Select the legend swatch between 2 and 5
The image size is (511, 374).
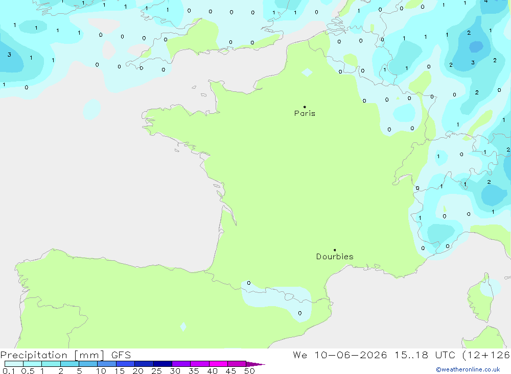tap(69, 364)
